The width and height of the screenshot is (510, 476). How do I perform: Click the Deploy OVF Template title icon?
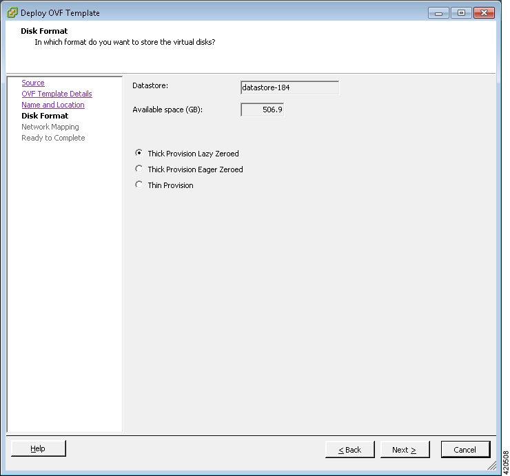(12, 12)
